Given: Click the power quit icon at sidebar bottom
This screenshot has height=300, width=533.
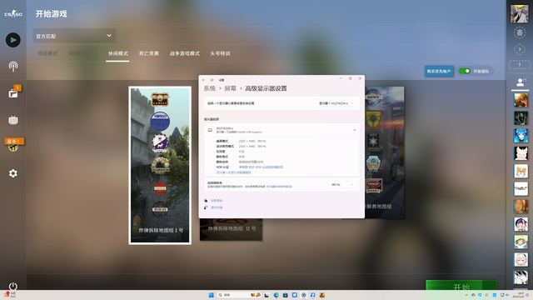Looking at the screenshot, I should coord(13,286).
